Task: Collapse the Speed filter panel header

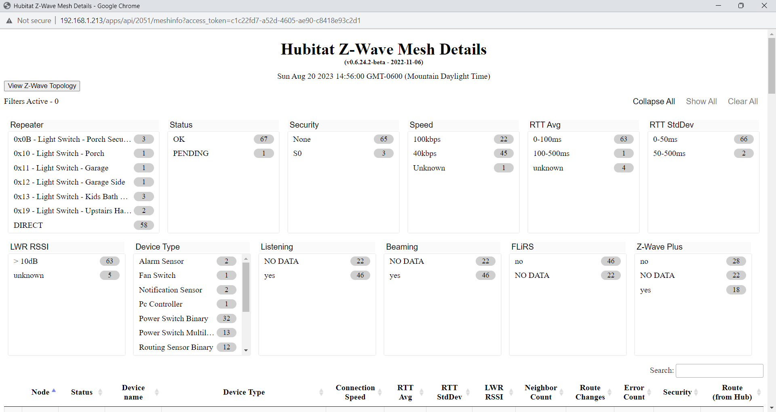Action: (x=463, y=125)
